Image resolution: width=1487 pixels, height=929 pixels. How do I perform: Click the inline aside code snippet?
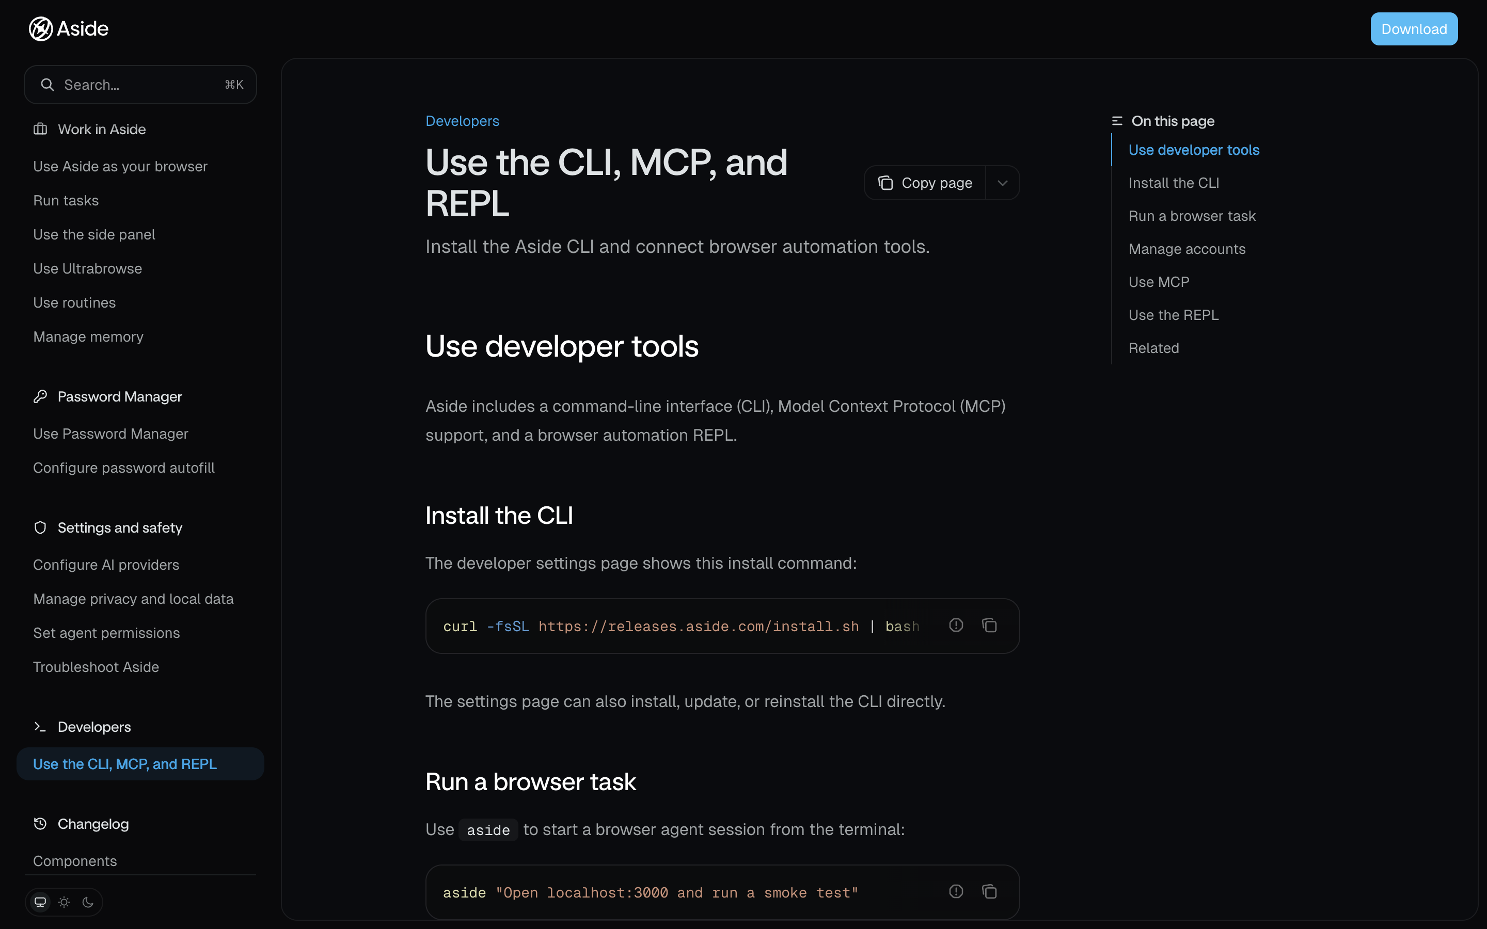pos(488,830)
